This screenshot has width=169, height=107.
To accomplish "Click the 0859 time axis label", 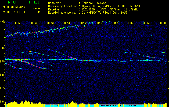I will click(x=147, y=23).
